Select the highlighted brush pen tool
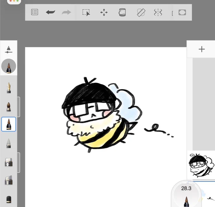 coord(9,124)
